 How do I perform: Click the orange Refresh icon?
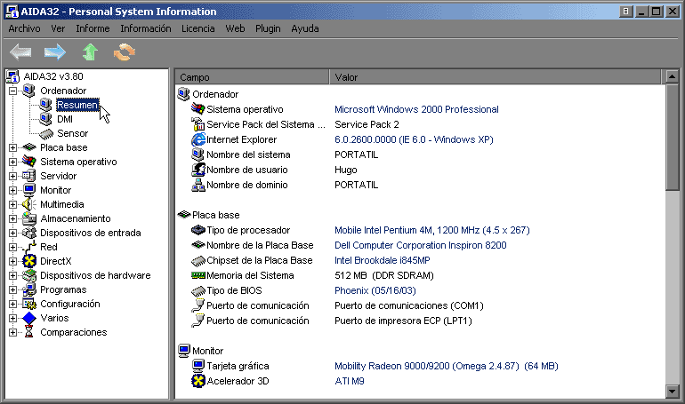(125, 52)
